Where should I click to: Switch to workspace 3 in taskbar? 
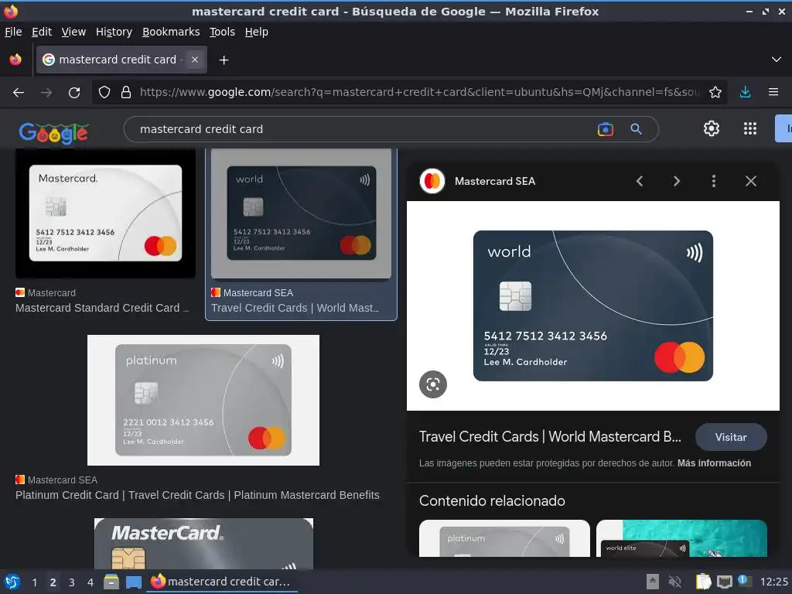coord(72,582)
